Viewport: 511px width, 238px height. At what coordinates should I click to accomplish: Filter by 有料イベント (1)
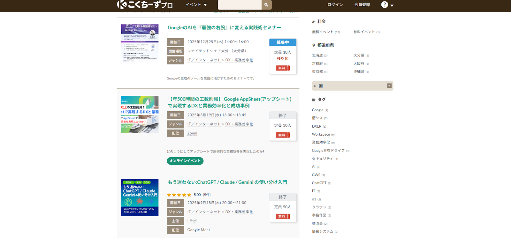pos(366,32)
